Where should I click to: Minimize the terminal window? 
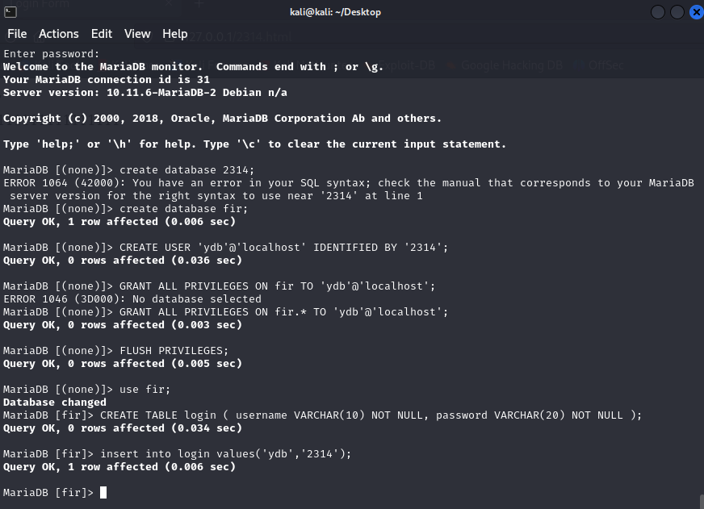(x=659, y=11)
